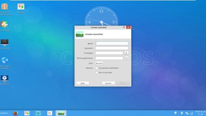The width and height of the screenshot is (206, 116).
Task: Launch Firefox from the taskbar
Action: click(15, 113)
